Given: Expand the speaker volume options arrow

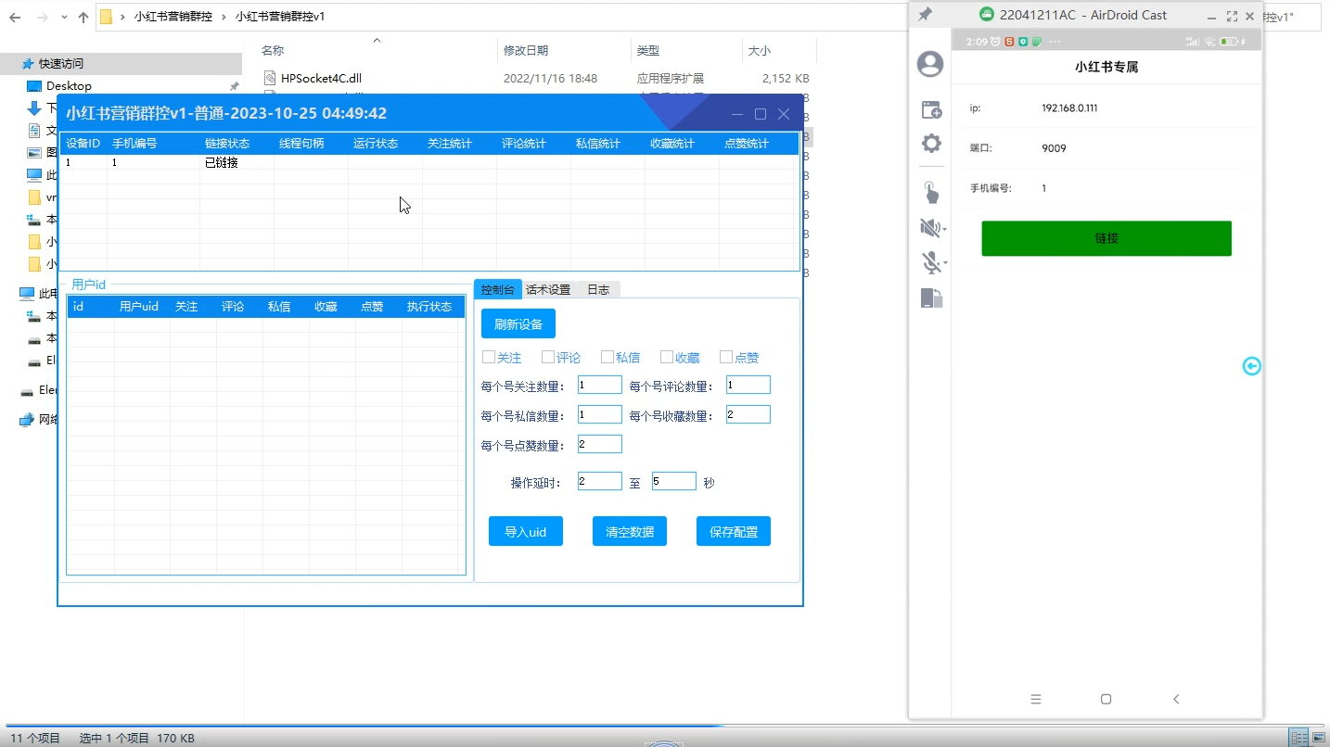Looking at the screenshot, I should [x=945, y=229].
